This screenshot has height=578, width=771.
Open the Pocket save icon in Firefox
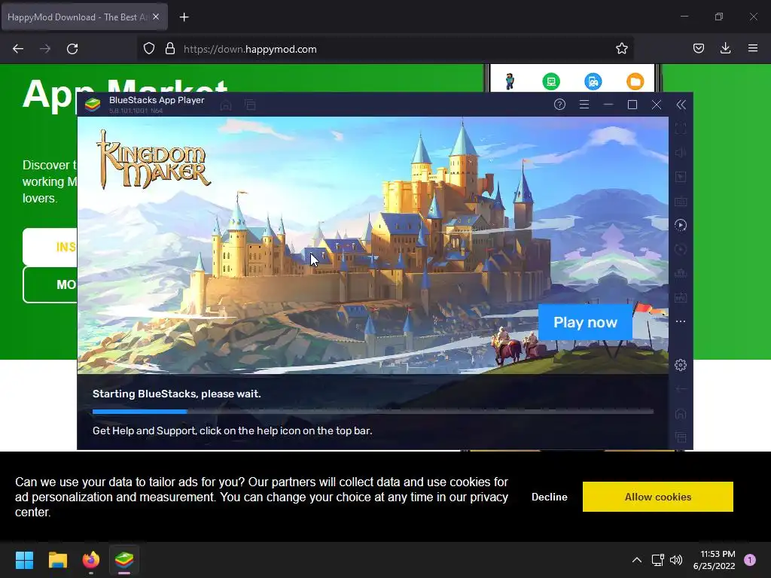click(x=698, y=48)
